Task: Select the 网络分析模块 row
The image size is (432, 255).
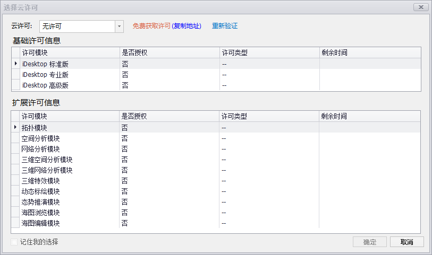Action: coord(216,149)
